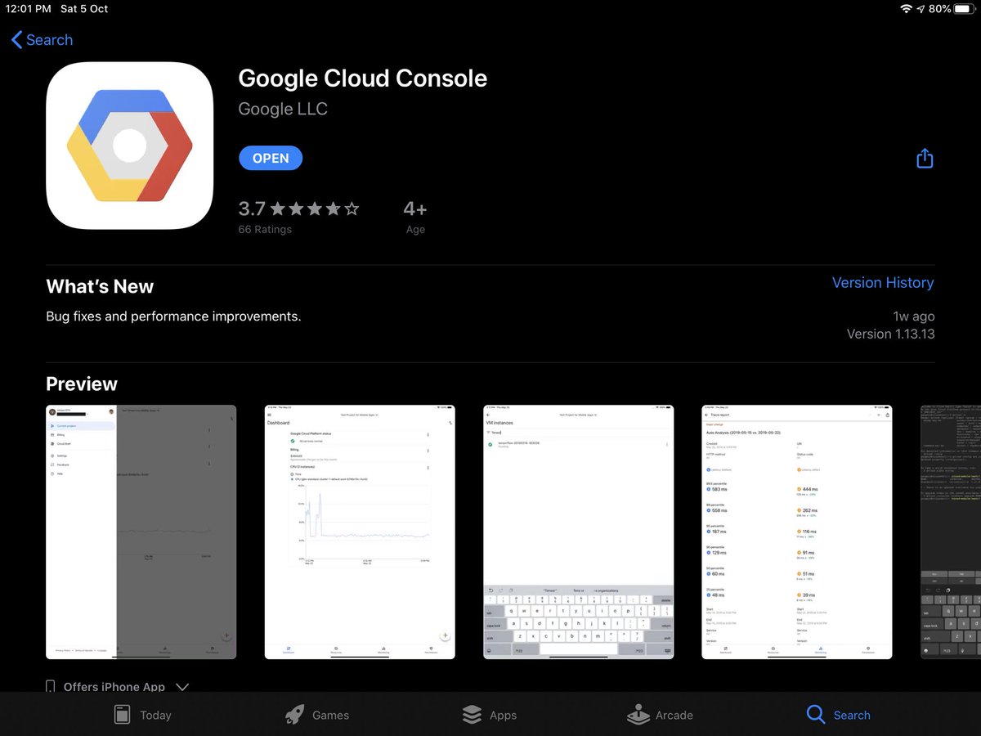981x736 pixels.
Task: Tap the What's New heading
Action: [x=100, y=286]
